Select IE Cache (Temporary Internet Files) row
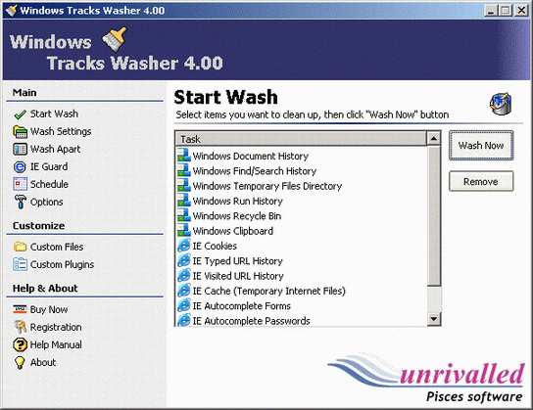This screenshot has width=533, height=410. [301, 291]
